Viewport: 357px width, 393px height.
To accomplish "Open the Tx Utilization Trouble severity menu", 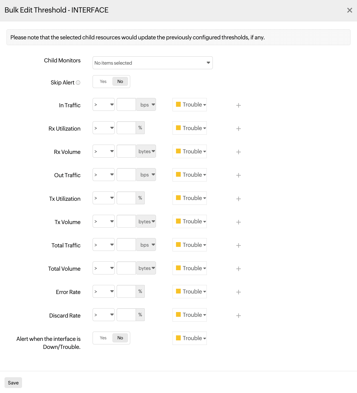I will (190, 198).
